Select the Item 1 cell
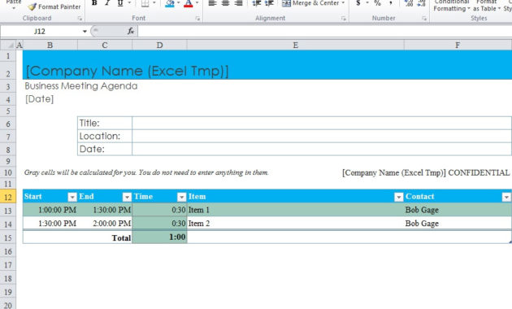The height and width of the screenshot is (309, 512). click(296, 210)
